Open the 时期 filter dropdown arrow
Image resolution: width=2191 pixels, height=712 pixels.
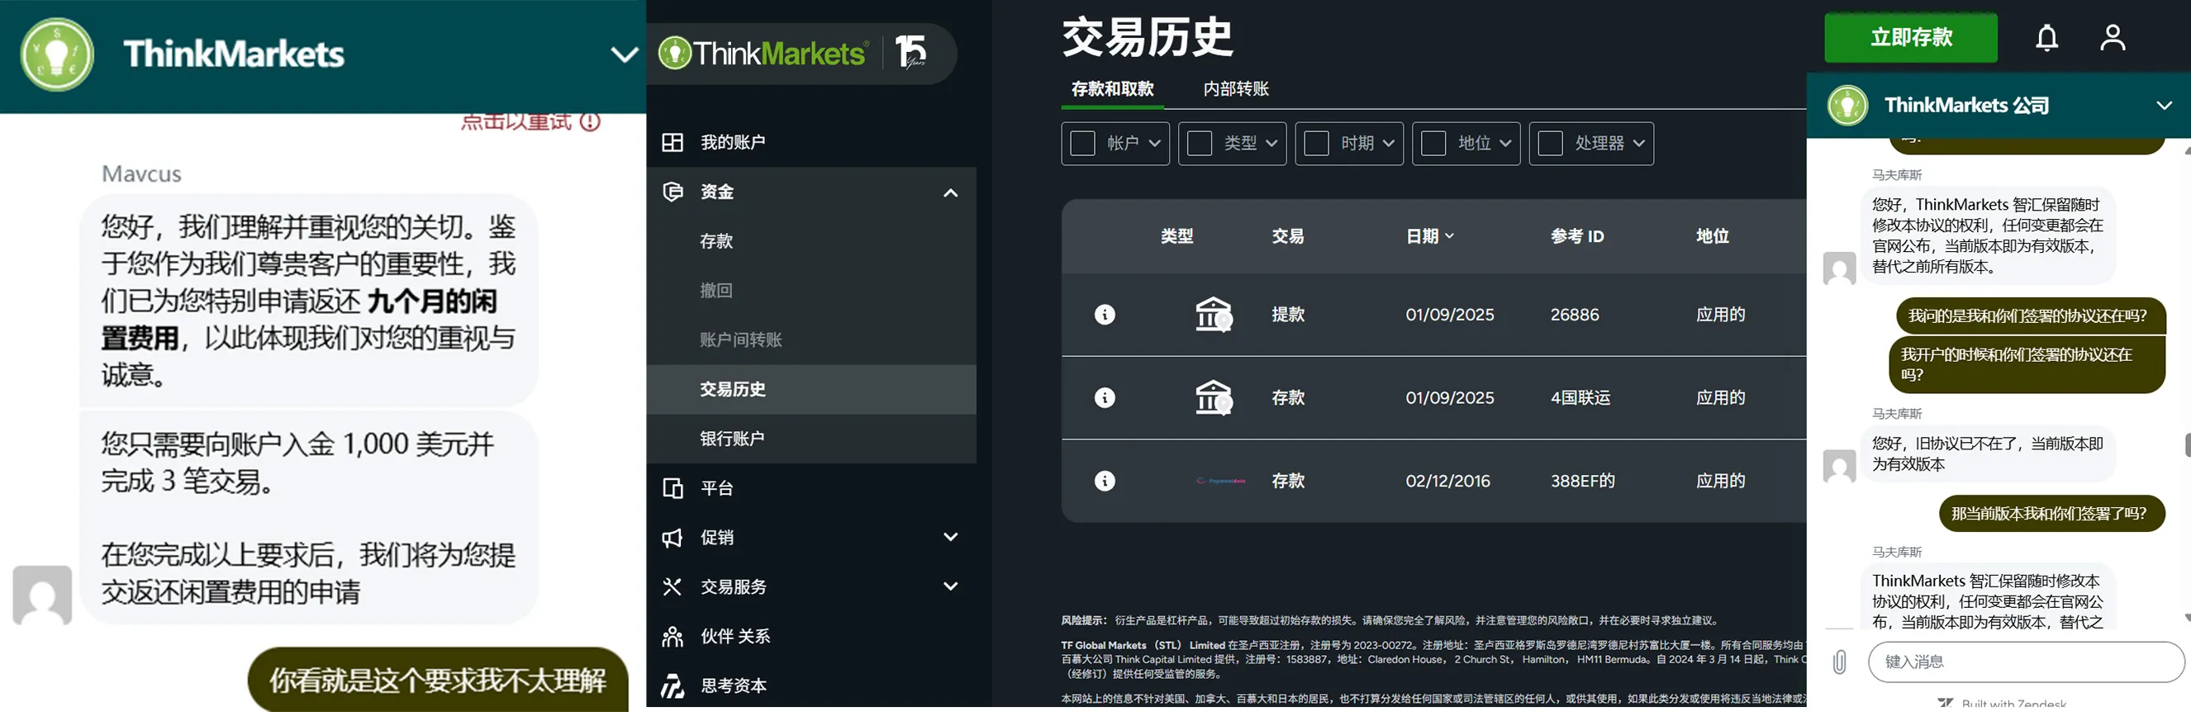point(1389,143)
